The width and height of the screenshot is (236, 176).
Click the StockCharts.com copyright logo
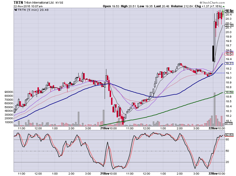click(212, 3)
